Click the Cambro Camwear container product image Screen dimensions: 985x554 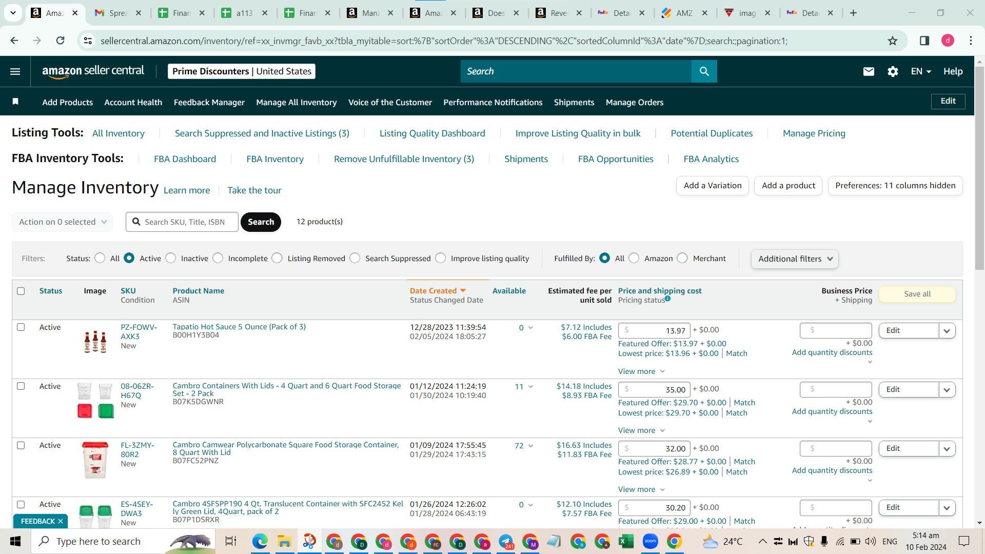tap(95, 460)
